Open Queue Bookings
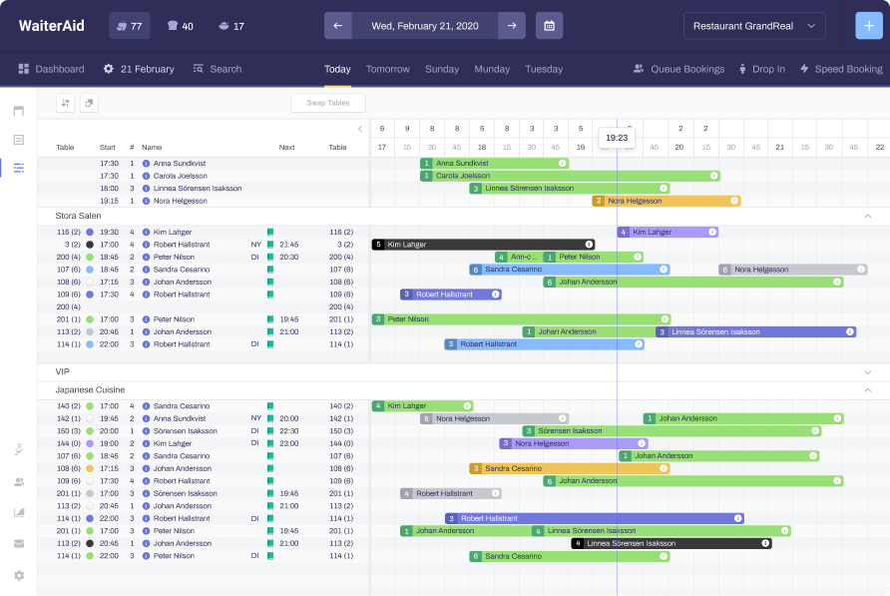 678,69
